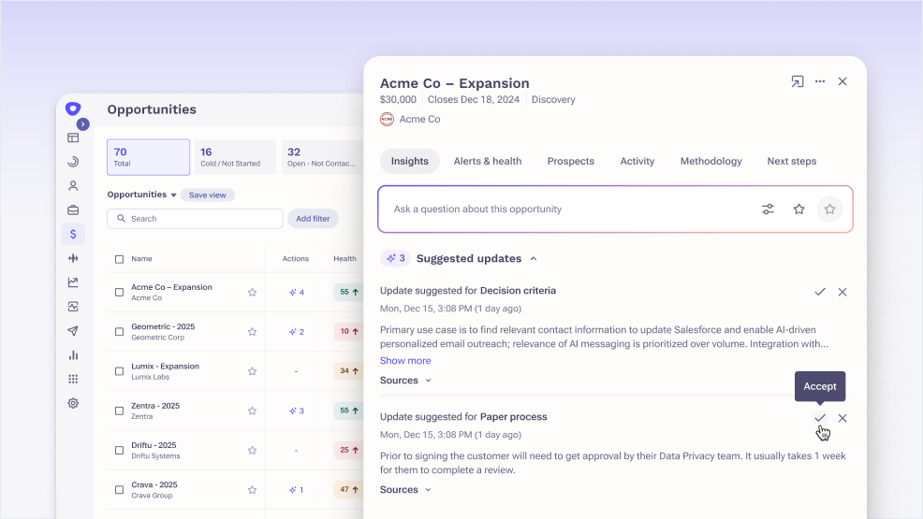Open the bar chart reports sidebar icon
The image size is (923, 519).
point(73,355)
